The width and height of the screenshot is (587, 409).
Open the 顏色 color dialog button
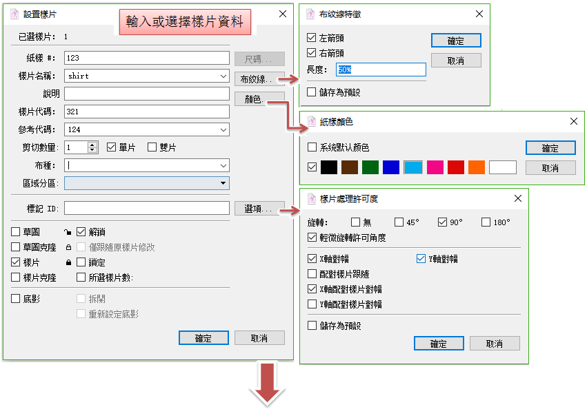[x=259, y=99]
